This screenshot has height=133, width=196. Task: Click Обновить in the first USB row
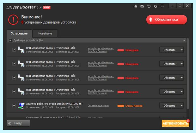tap(170, 50)
